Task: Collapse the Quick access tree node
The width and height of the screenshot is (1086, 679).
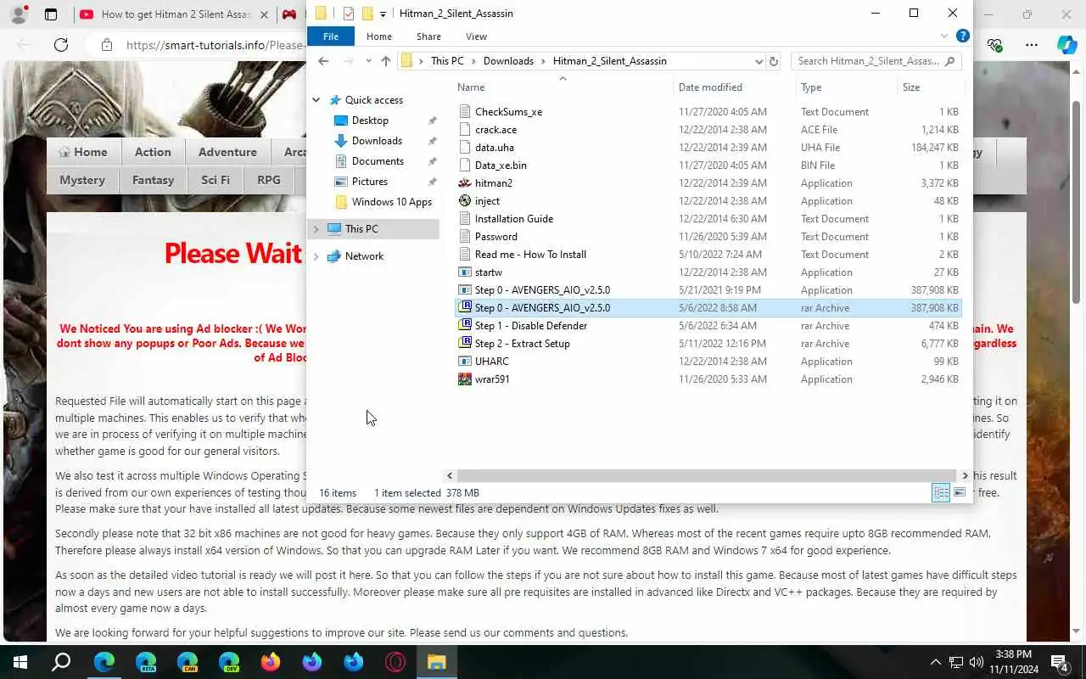Action: click(x=316, y=100)
